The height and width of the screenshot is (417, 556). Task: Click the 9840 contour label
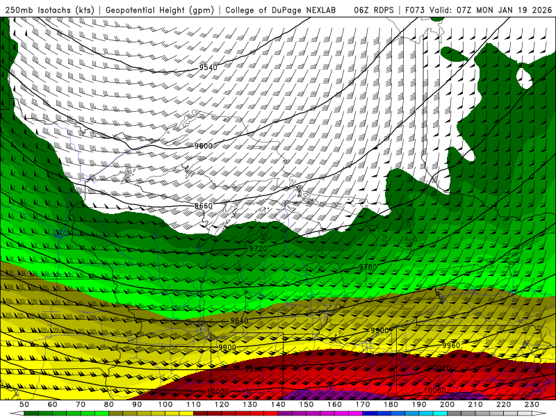tap(239, 320)
